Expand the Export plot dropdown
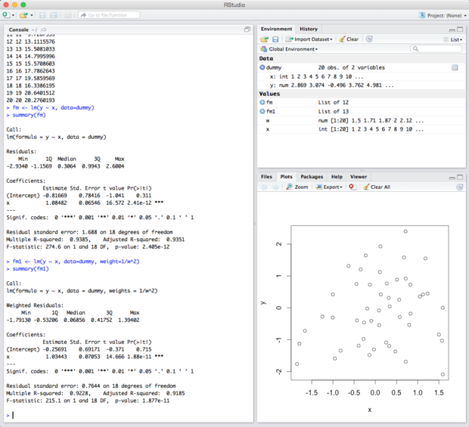 [x=329, y=187]
